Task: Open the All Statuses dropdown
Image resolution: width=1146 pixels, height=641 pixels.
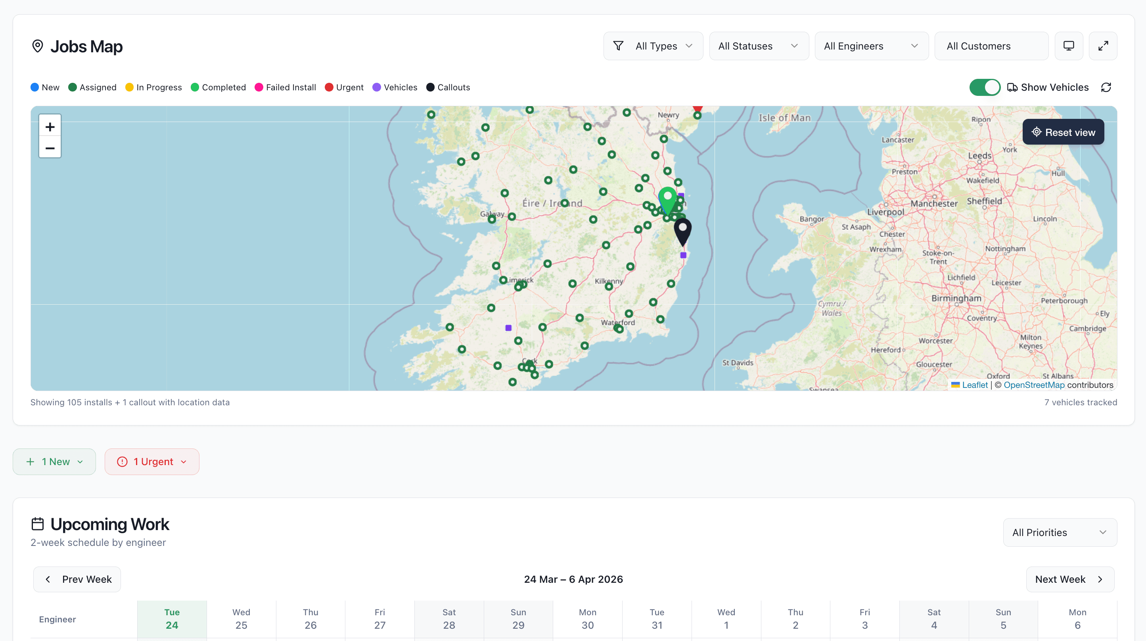Action: coord(759,46)
